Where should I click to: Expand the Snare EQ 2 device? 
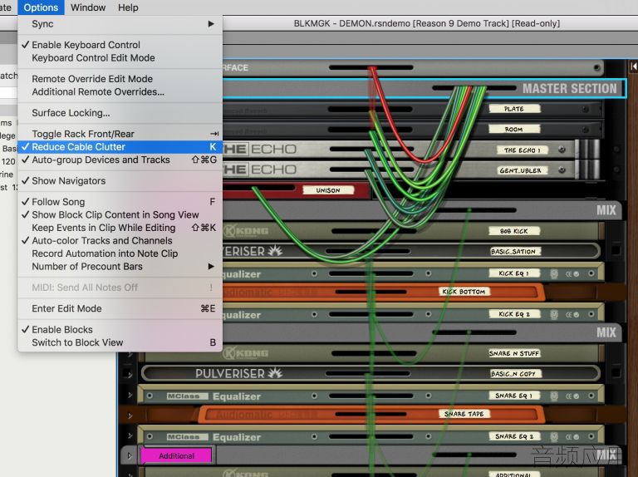click(130, 436)
